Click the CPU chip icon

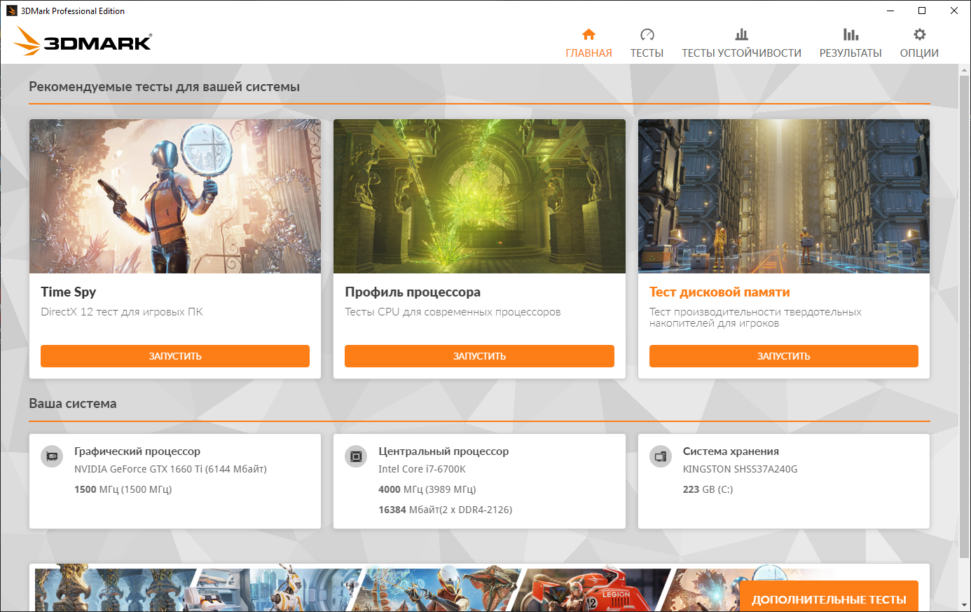pos(356,456)
